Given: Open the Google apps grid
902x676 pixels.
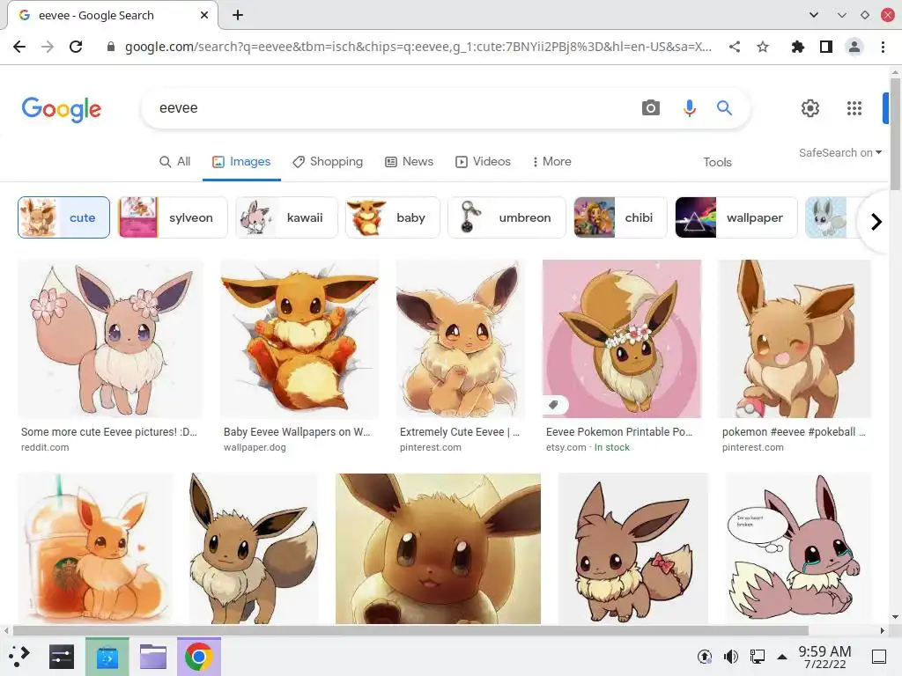Looking at the screenshot, I should pos(854,107).
